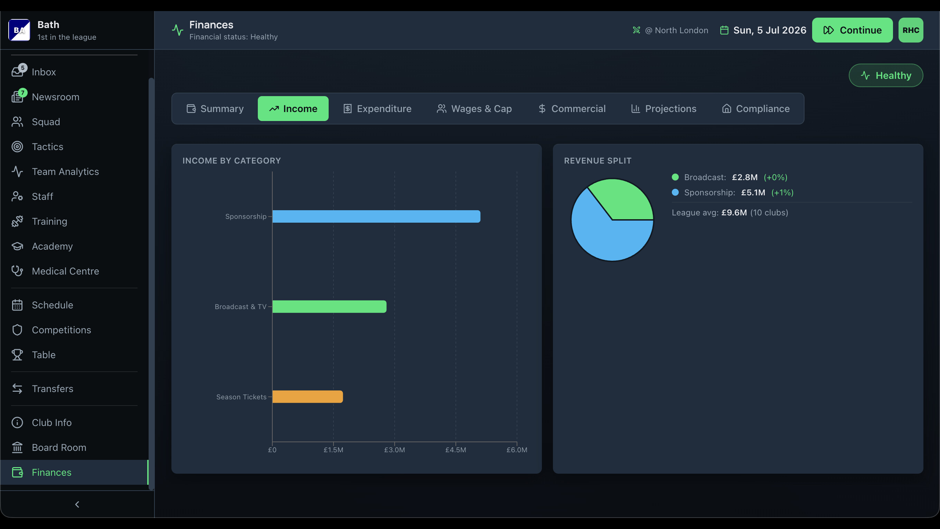940x529 pixels.
Task: Select the Income tab
Action: coord(293,109)
